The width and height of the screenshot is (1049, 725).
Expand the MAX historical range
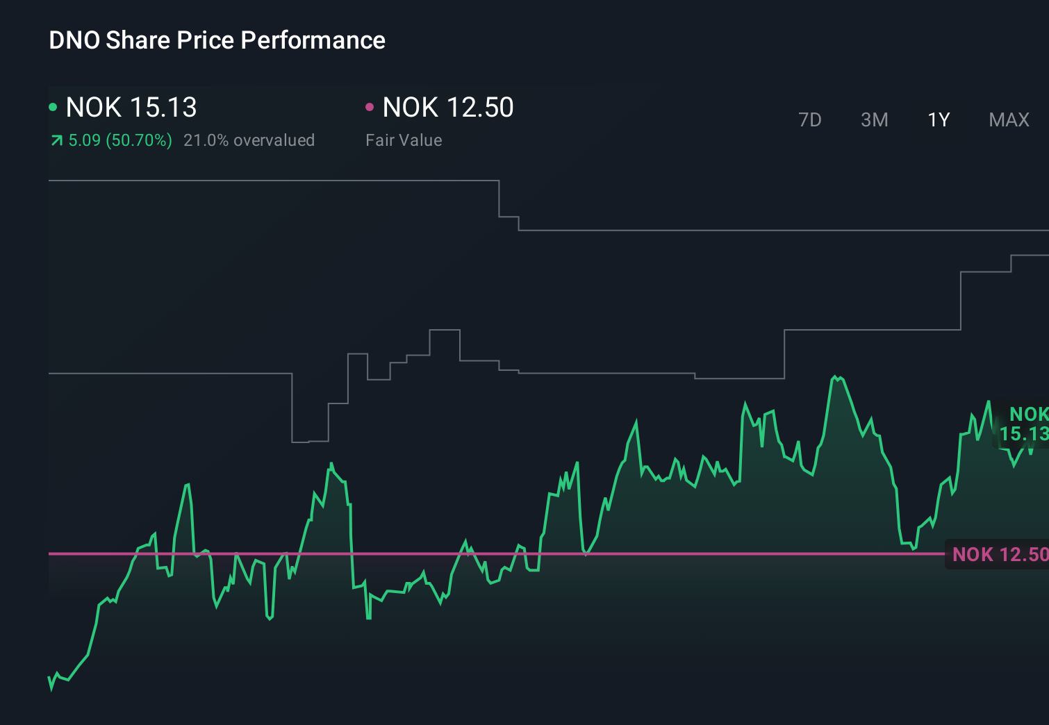(1008, 119)
